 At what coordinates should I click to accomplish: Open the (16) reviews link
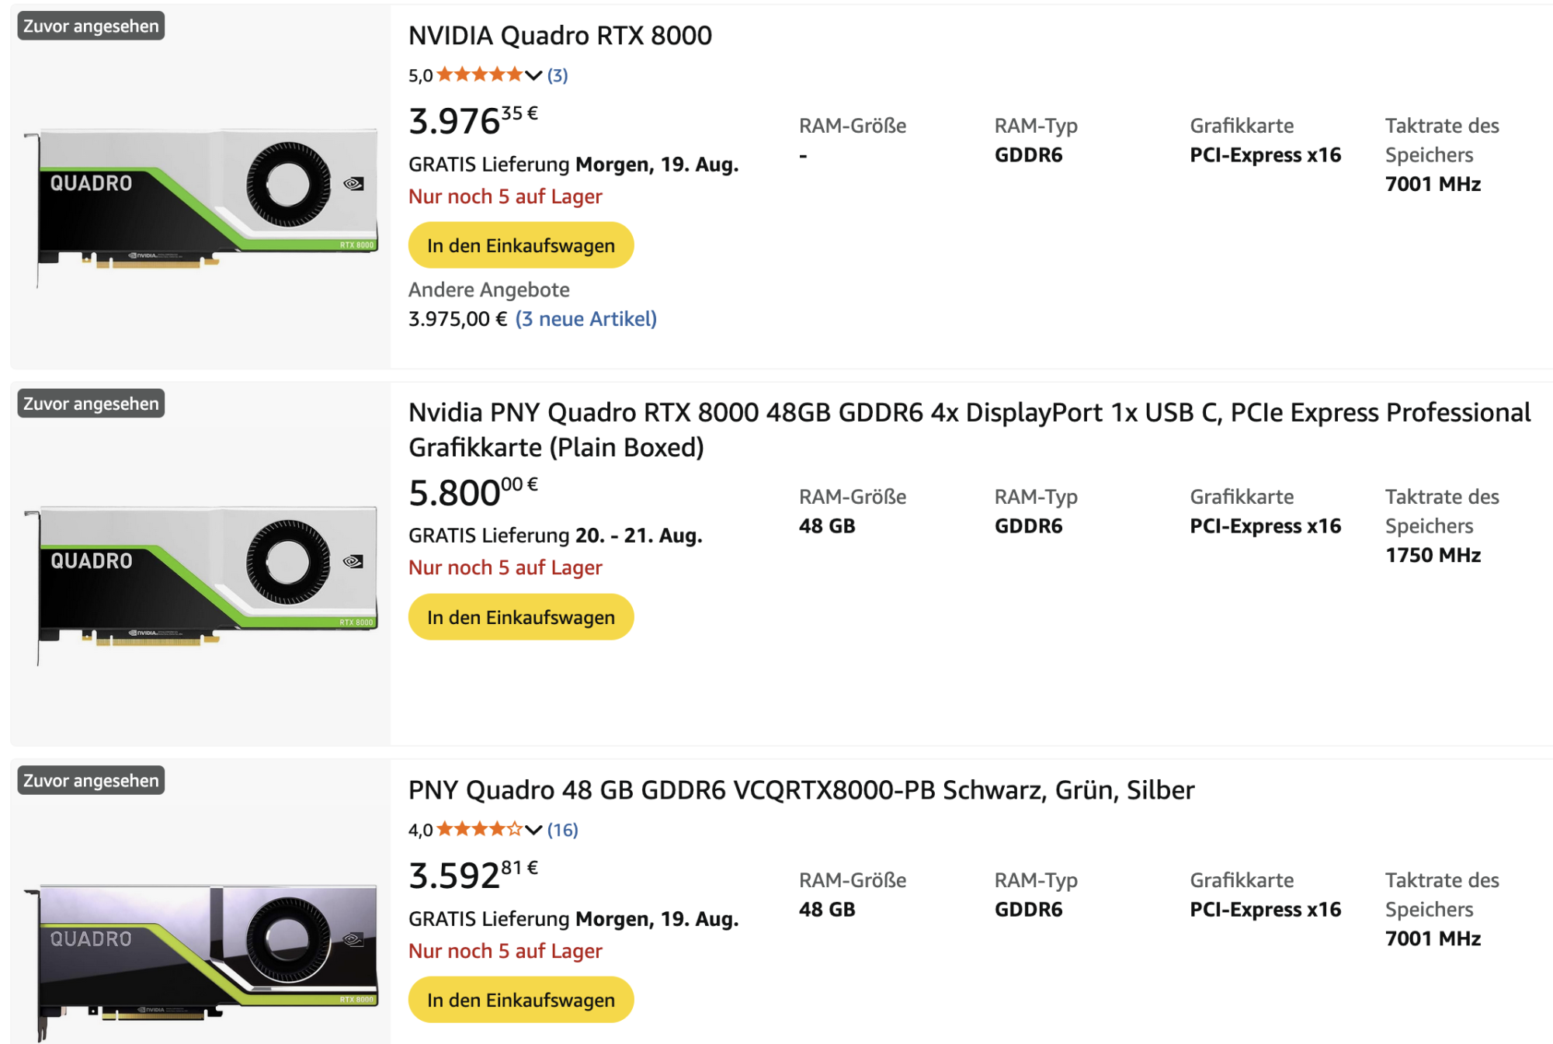562,830
